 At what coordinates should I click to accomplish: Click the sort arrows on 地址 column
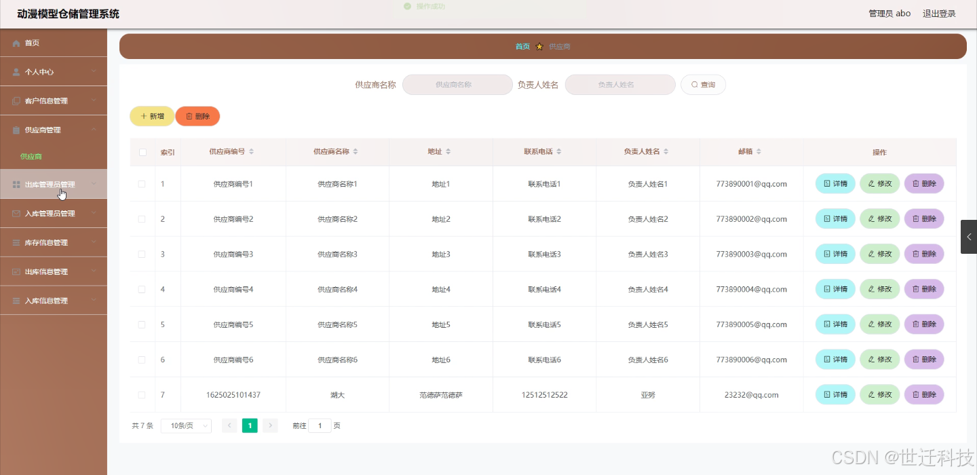pos(448,152)
